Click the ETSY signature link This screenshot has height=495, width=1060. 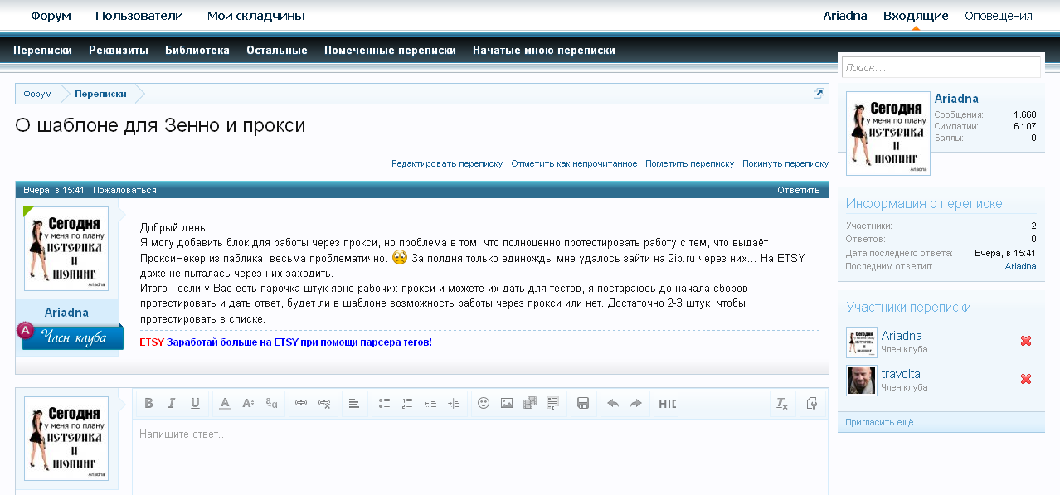coord(285,342)
